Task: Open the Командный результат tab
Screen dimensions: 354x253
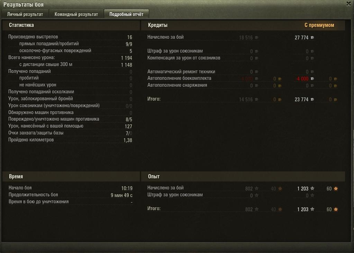Action: tap(76, 14)
